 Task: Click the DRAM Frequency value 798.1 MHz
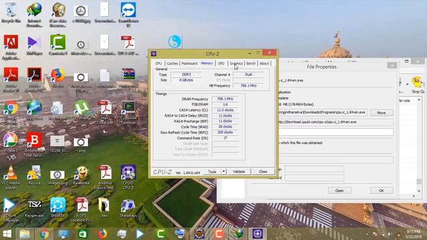[225, 99]
